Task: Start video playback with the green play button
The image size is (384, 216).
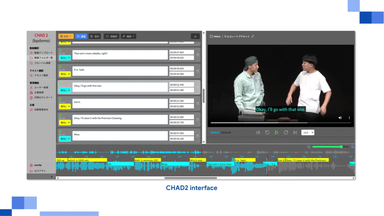Action: (276, 133)
